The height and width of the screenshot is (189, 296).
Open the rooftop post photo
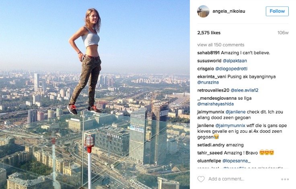[95, 94]
